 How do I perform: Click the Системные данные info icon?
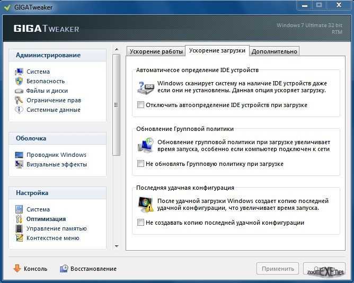click(x=19, y=110)
